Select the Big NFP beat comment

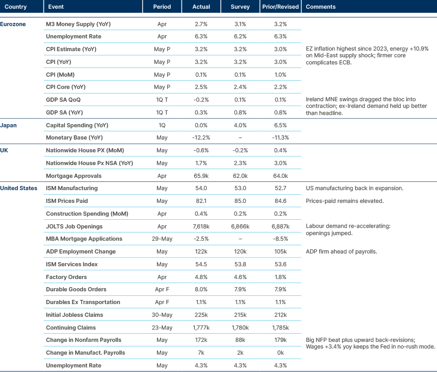tap(371, 343)
